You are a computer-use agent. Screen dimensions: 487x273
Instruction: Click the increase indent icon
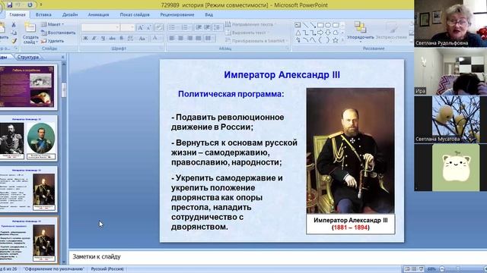[x=207, y=27]
